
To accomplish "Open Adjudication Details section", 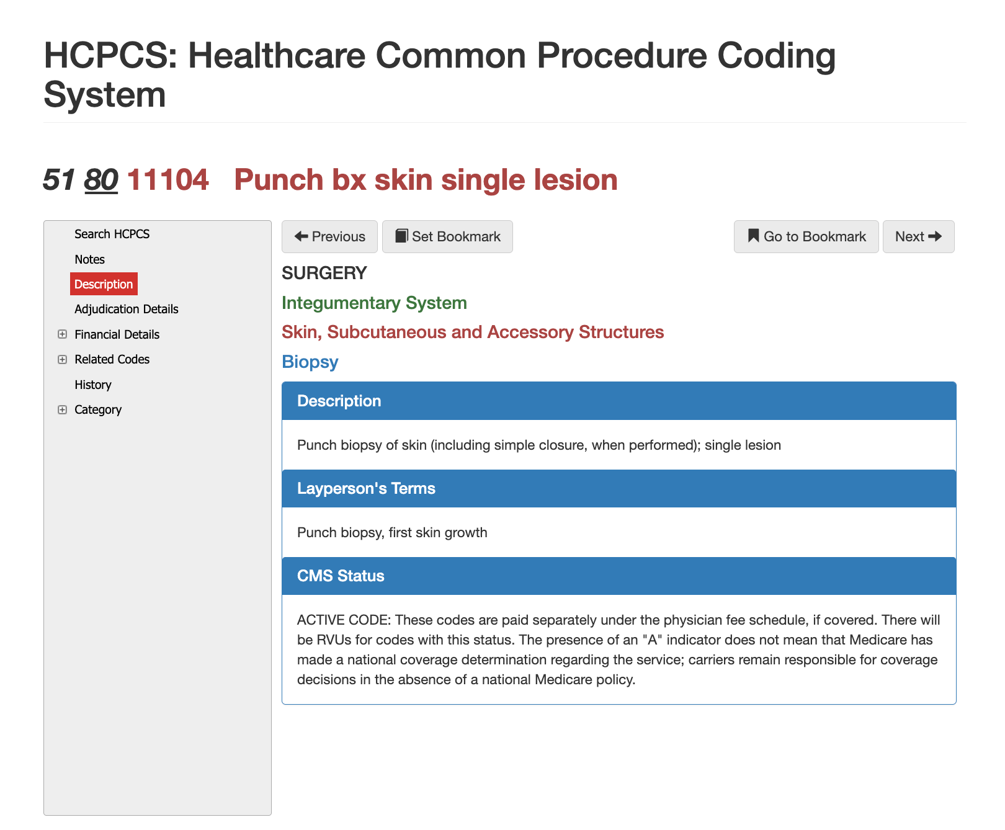I will coord(126,309).
